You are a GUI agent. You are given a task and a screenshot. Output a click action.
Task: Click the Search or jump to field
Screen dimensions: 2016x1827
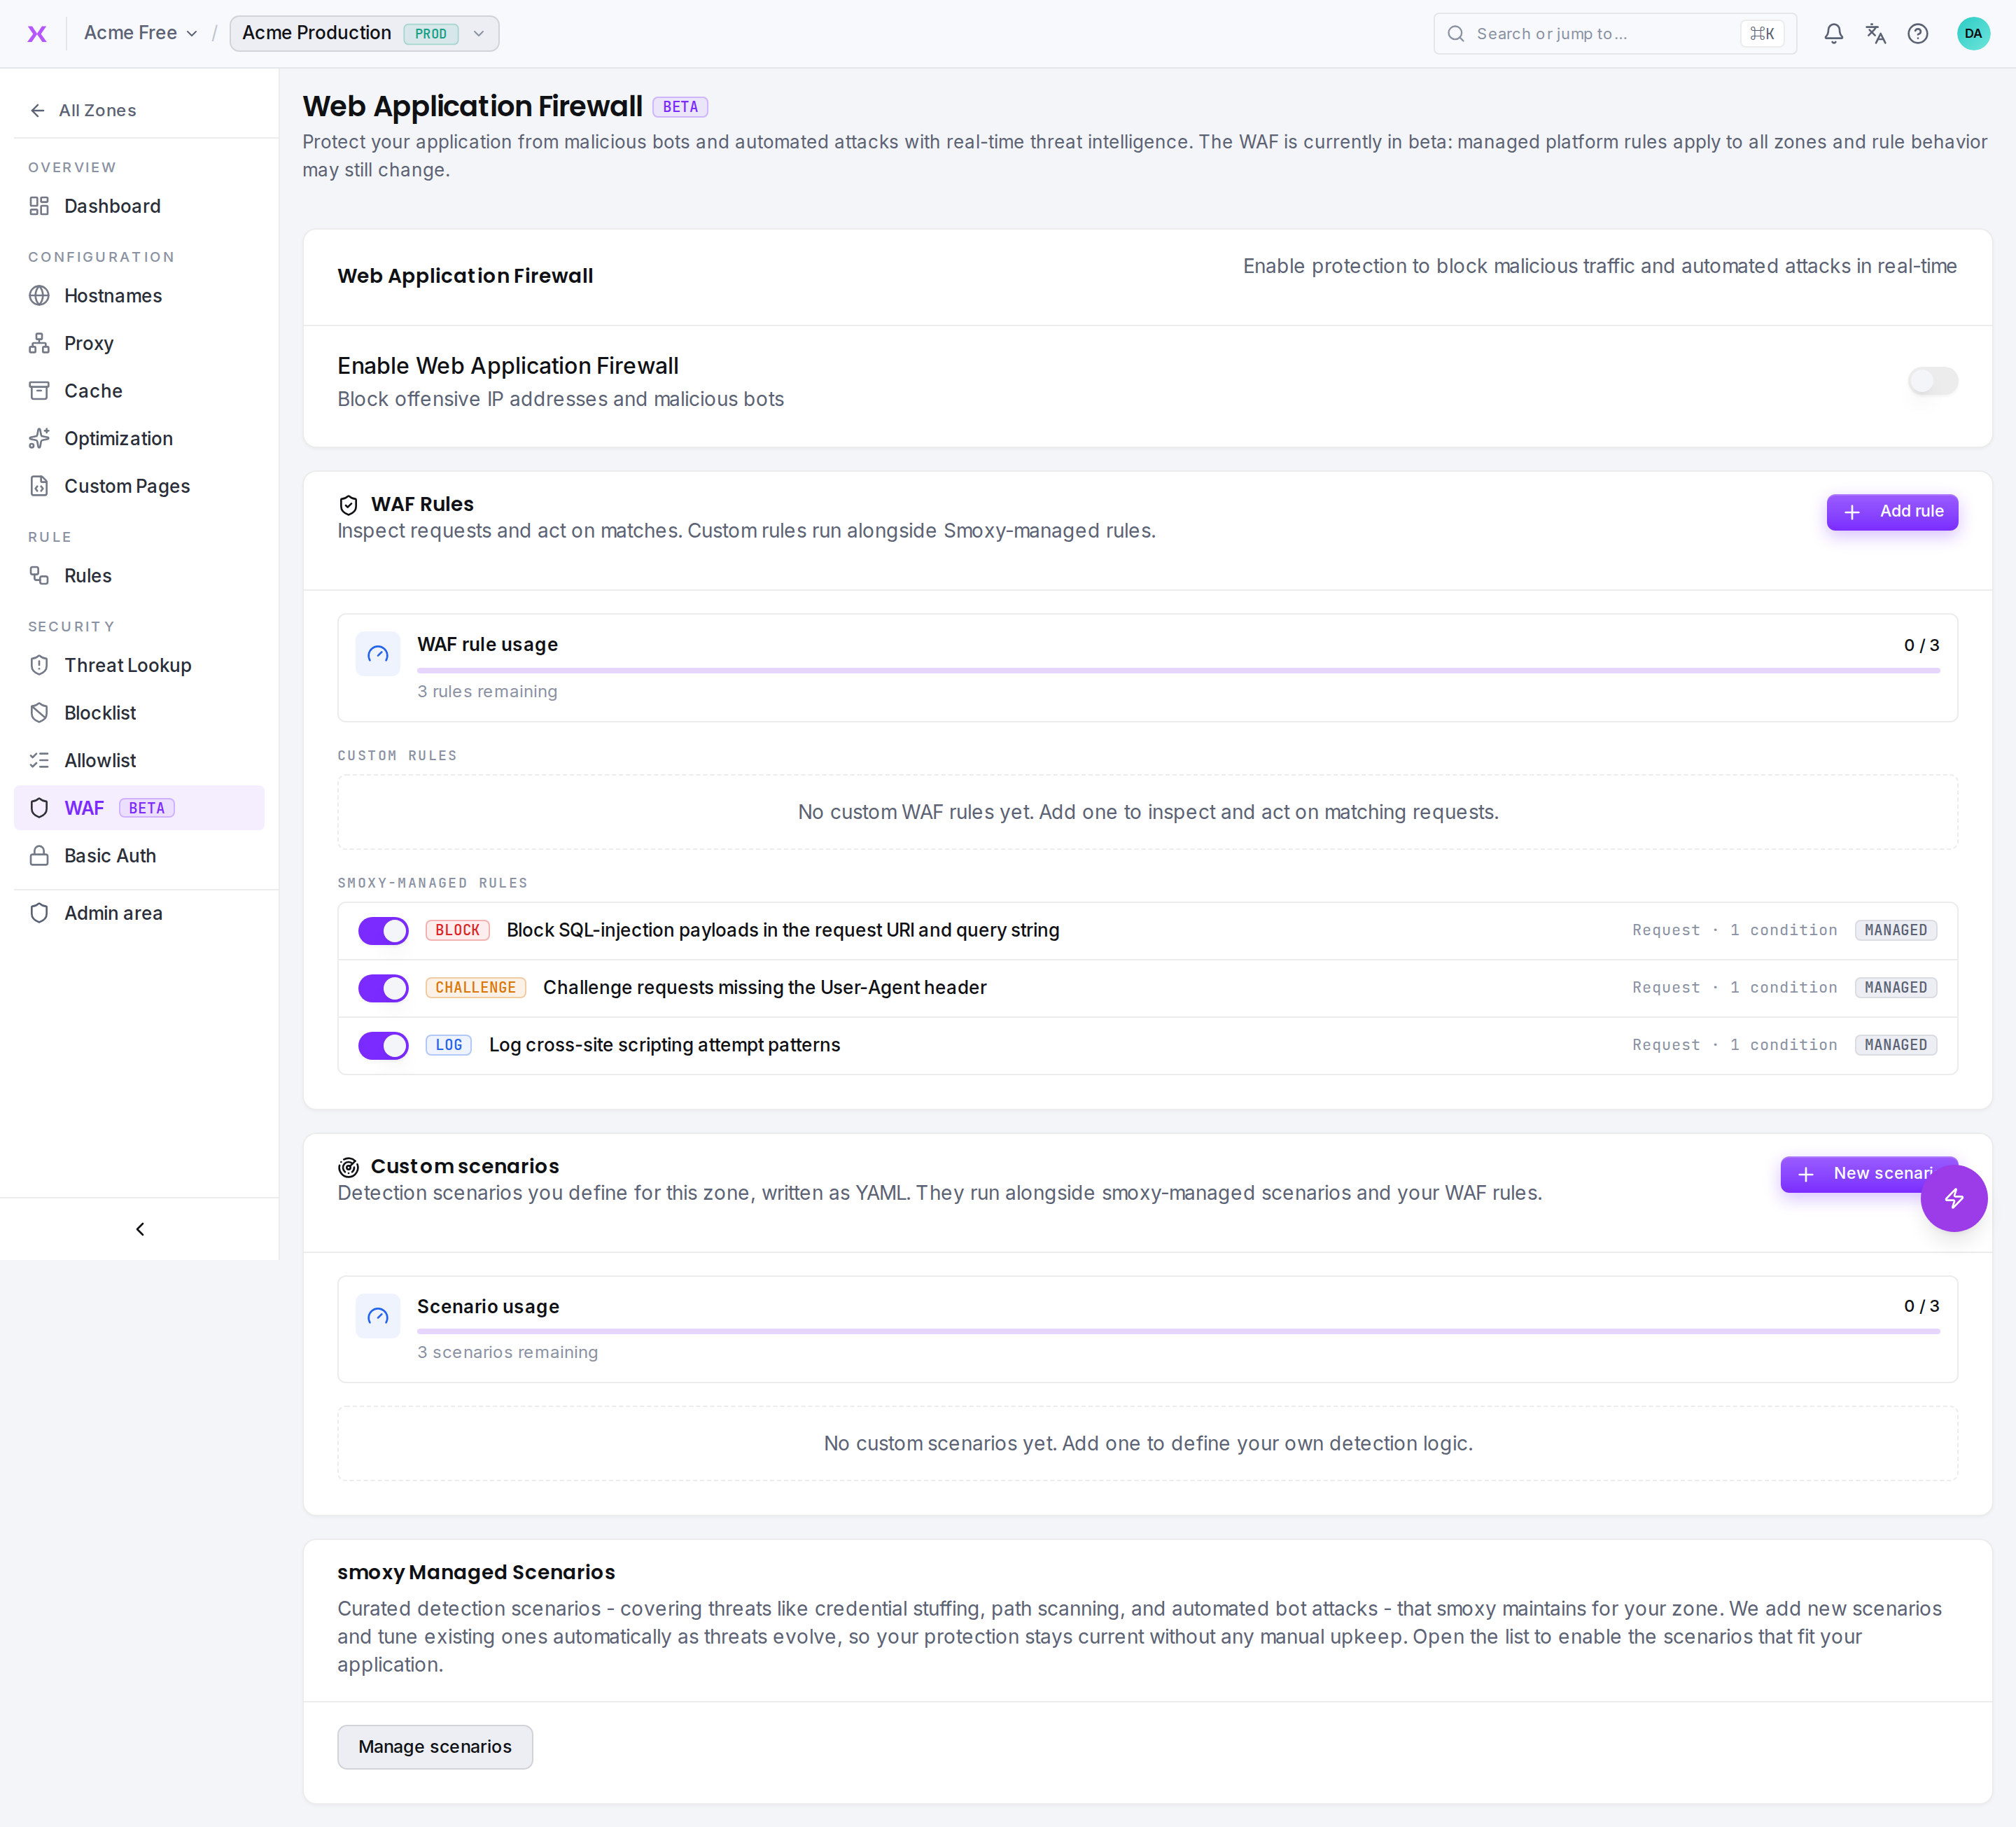pos(1614,34)
